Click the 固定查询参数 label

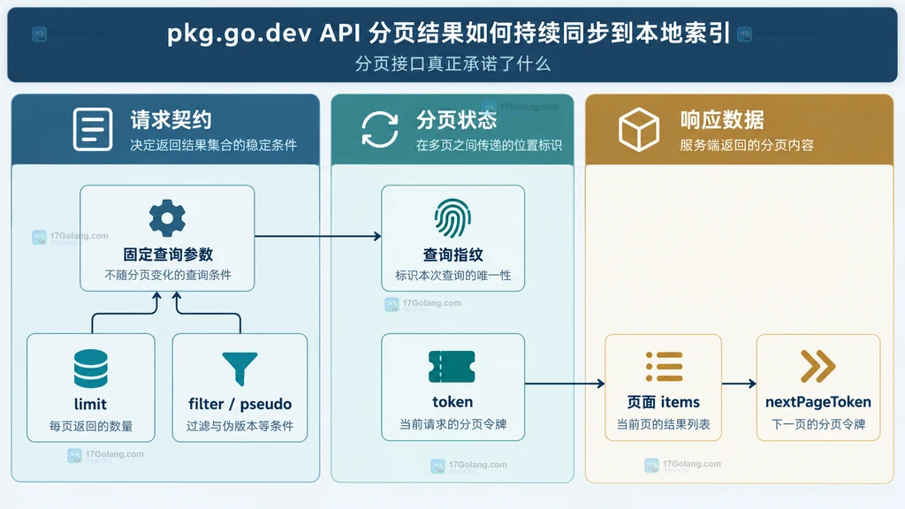(x=168, y=254)
